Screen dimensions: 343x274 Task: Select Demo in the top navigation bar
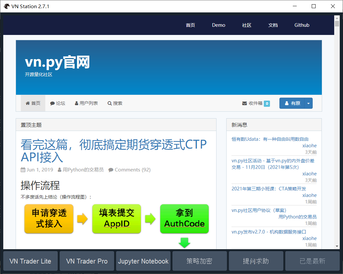tap(218, 25)
